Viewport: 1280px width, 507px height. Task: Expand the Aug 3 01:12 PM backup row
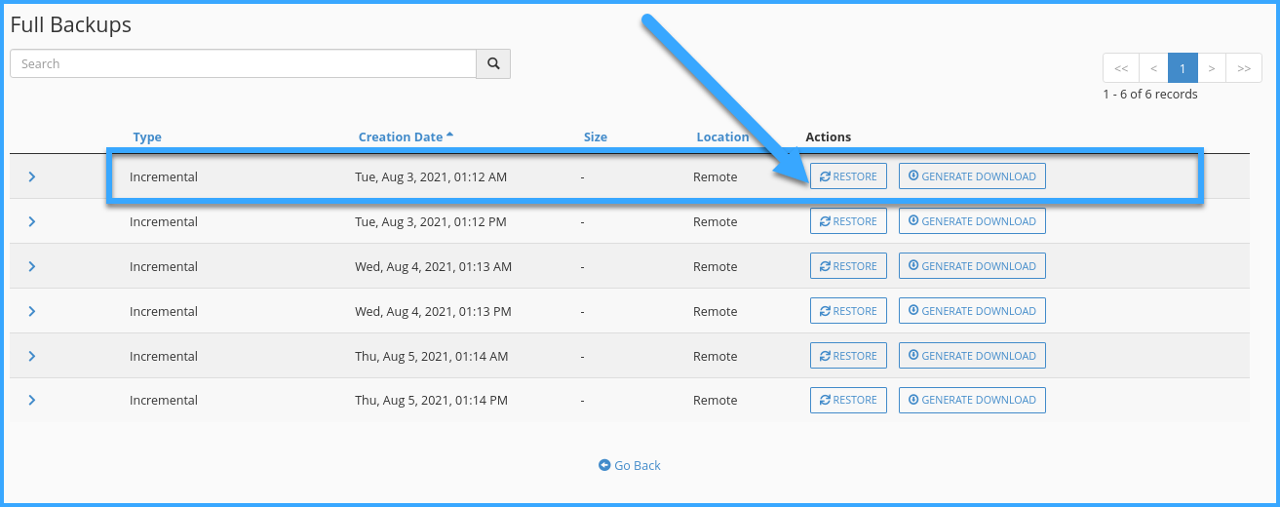click(32, 221)
